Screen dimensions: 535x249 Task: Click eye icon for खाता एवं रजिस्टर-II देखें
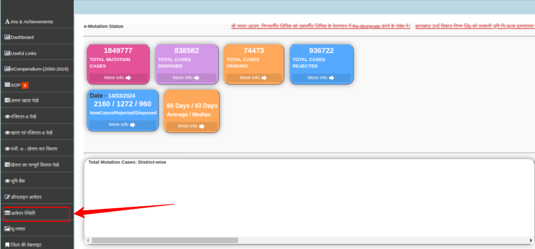coord(7,132)
